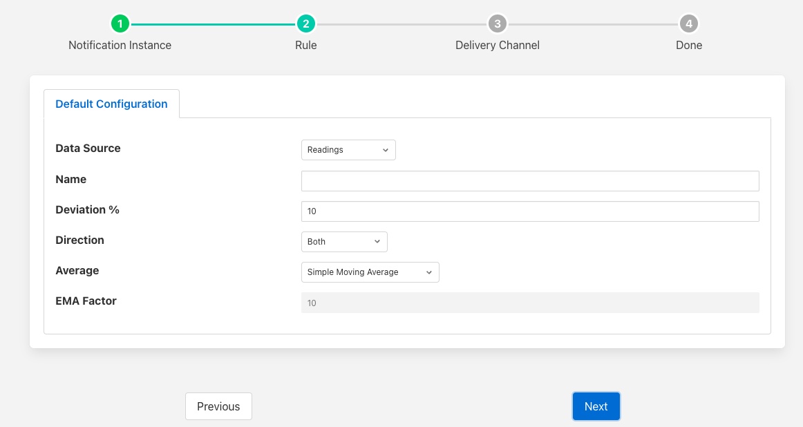Viewport: 803px width, 427px height.
Task: Click the Data Source field label
Action: click(88, 148)
